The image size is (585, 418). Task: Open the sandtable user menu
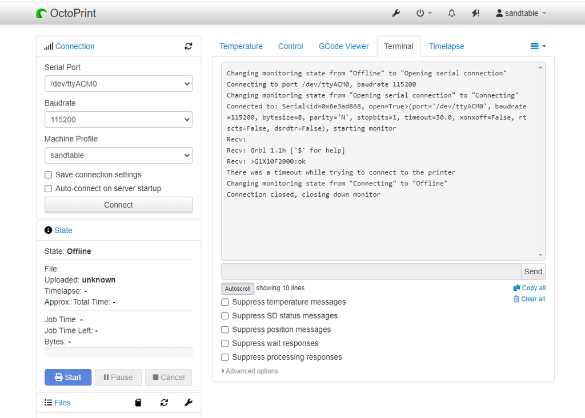click(521, 14)
